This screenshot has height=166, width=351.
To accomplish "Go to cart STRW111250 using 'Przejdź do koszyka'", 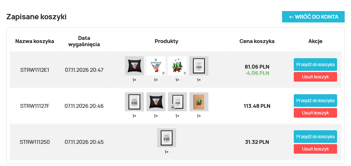I will coord(315,137).
